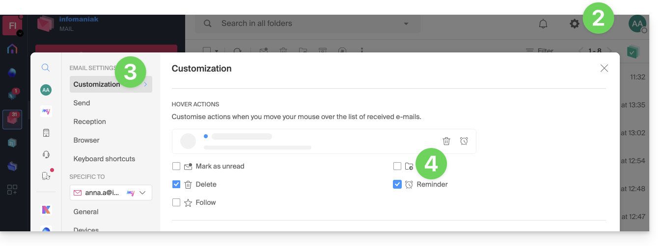This screenshot has height=246, width=664.
Task: Open the Reception settings section
Action: click(x=89, y=122)
